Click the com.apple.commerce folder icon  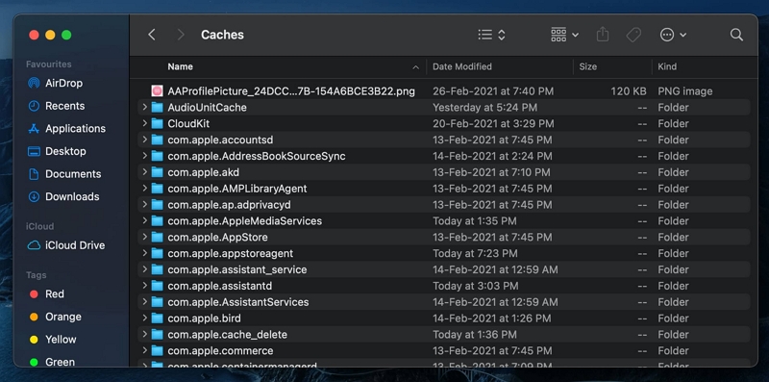tap(157, 350)
